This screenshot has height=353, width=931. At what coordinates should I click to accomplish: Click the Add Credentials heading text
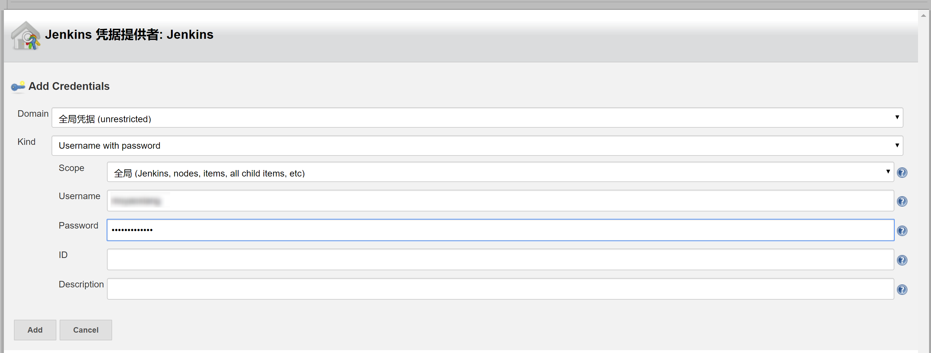pyautogui.click(x=69, y=86)
